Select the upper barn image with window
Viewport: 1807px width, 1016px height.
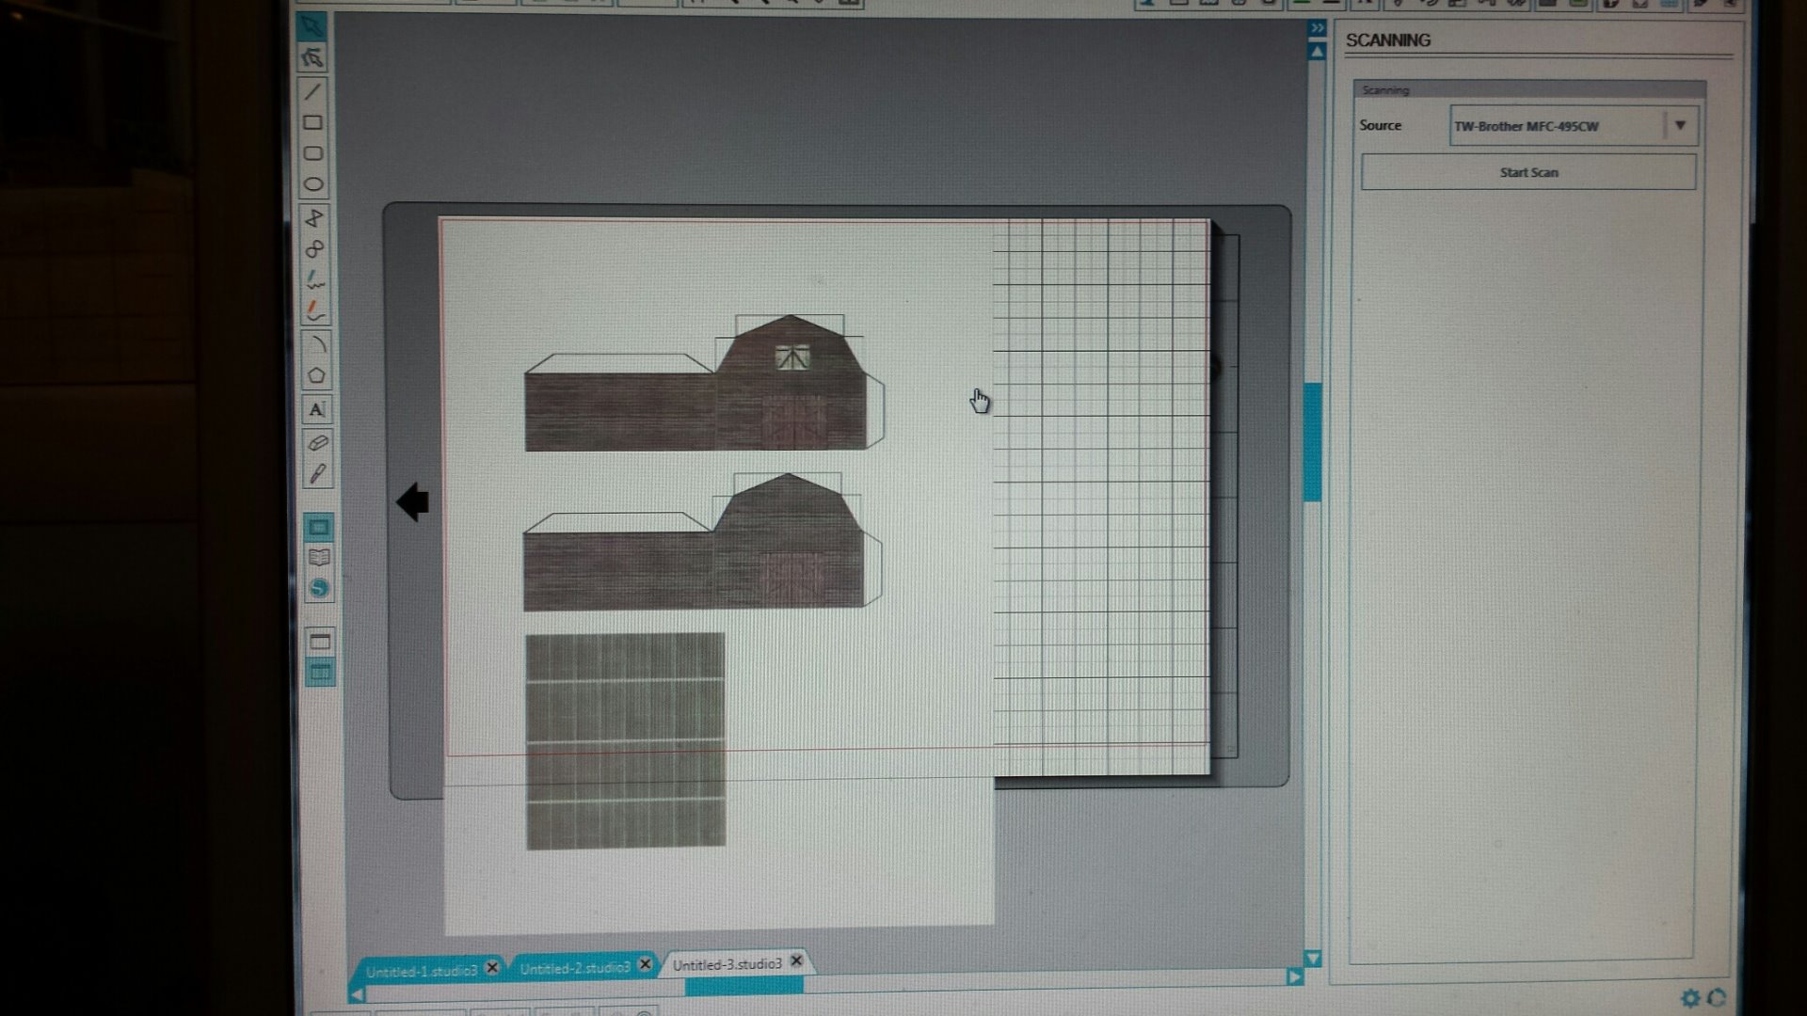(704, 384)
